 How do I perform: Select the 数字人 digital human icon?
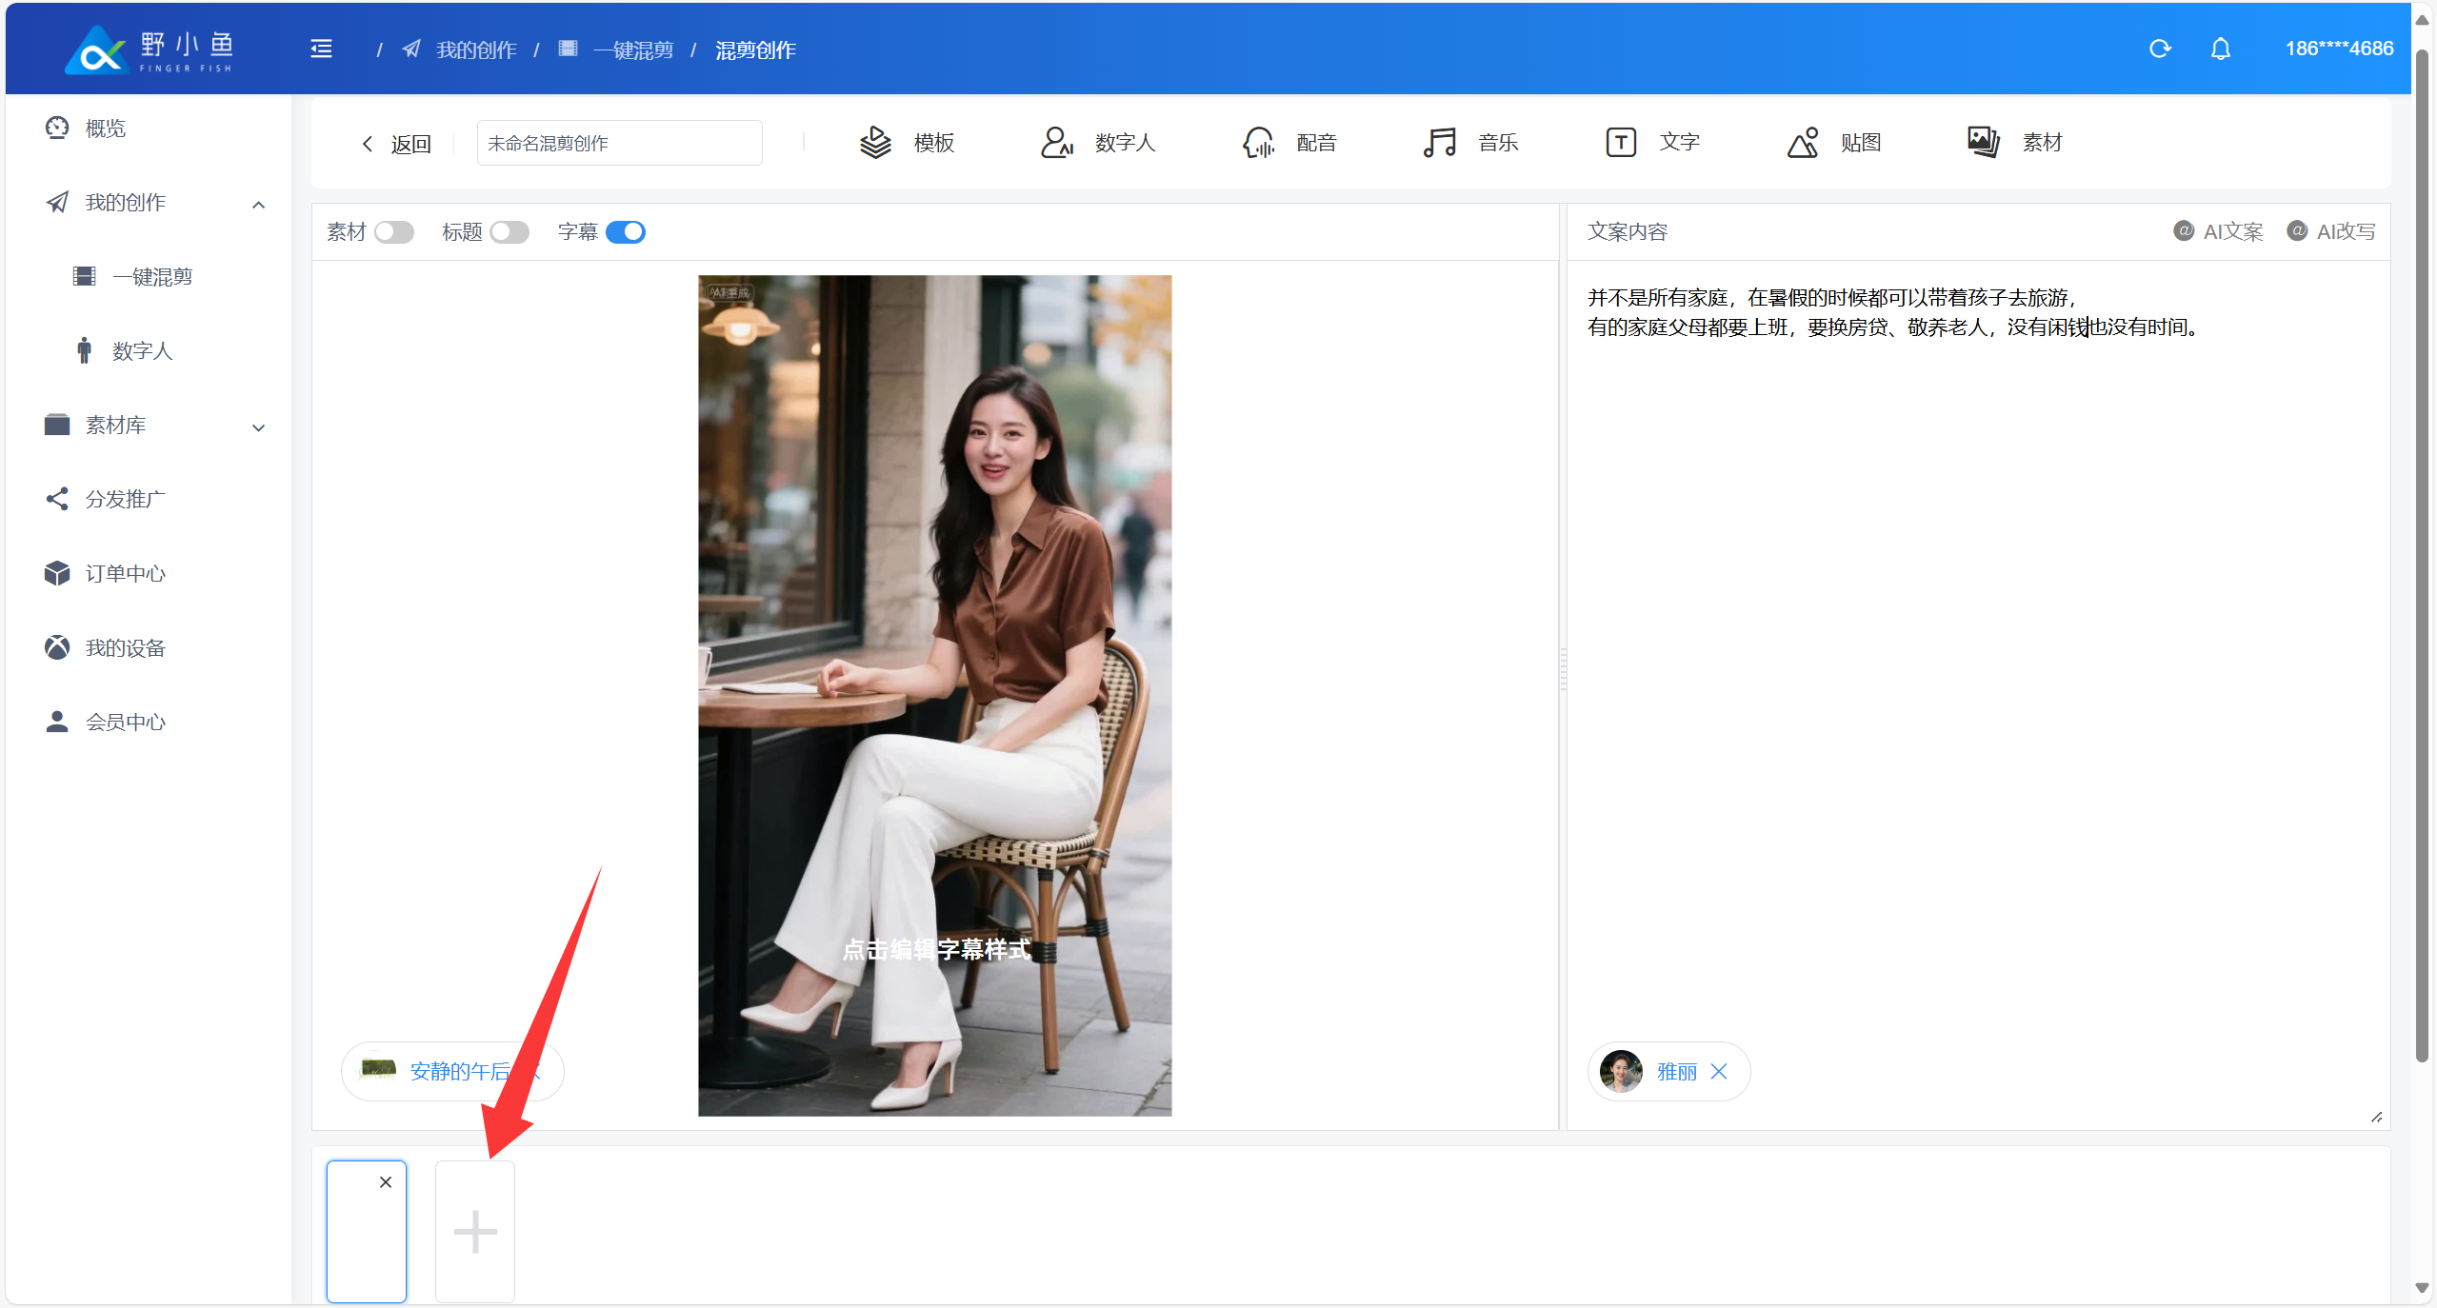(x=1056, y=143)
